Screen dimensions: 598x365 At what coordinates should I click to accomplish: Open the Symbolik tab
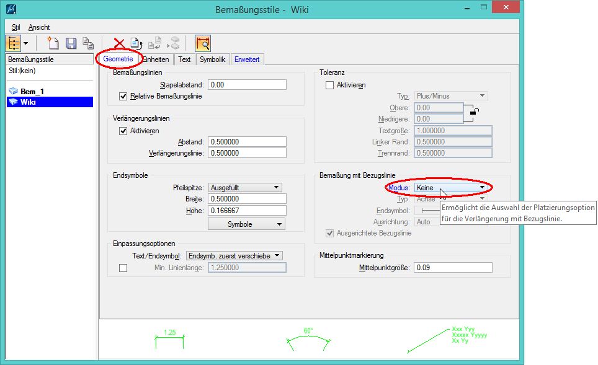click(x=212, y=59)
